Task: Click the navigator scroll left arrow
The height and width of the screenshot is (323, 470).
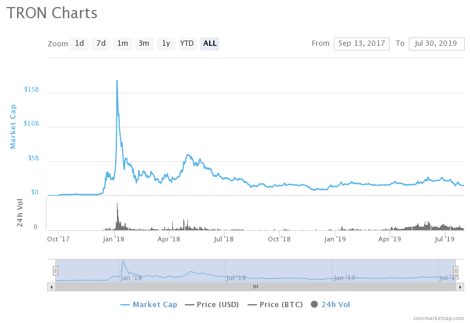Action: 51,287
